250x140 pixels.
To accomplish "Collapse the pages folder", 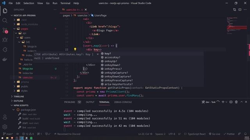I will (24, 29).
